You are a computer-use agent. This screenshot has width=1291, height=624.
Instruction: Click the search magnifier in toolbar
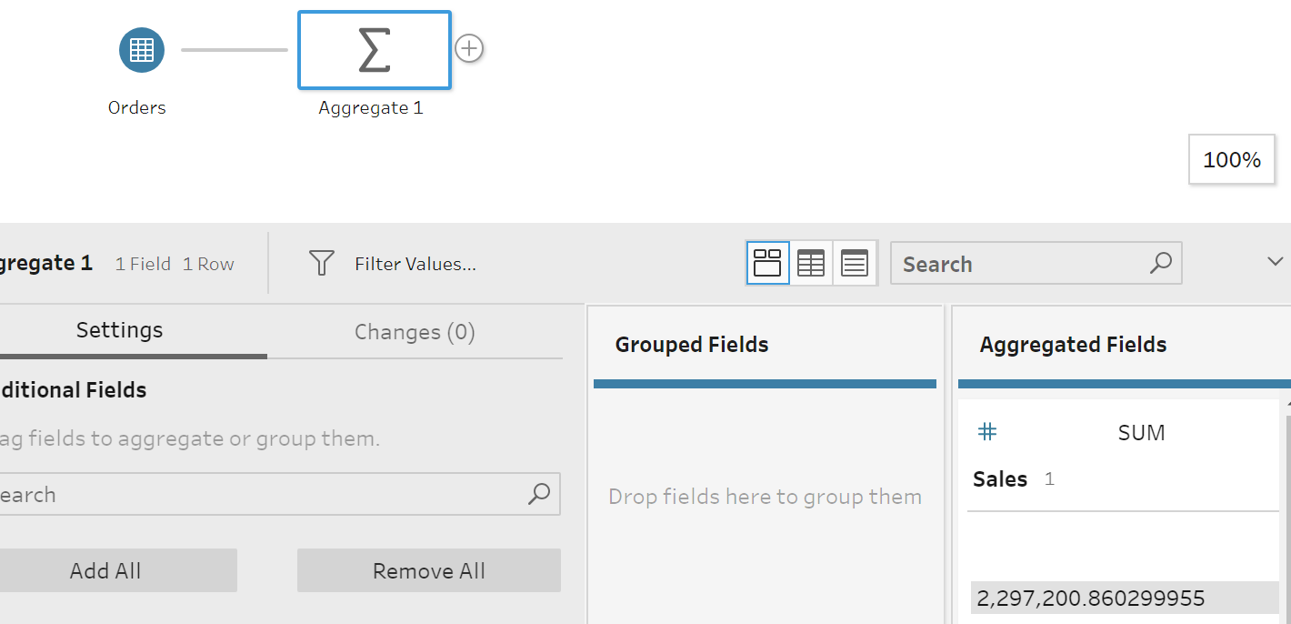(x=1161, y=264)
